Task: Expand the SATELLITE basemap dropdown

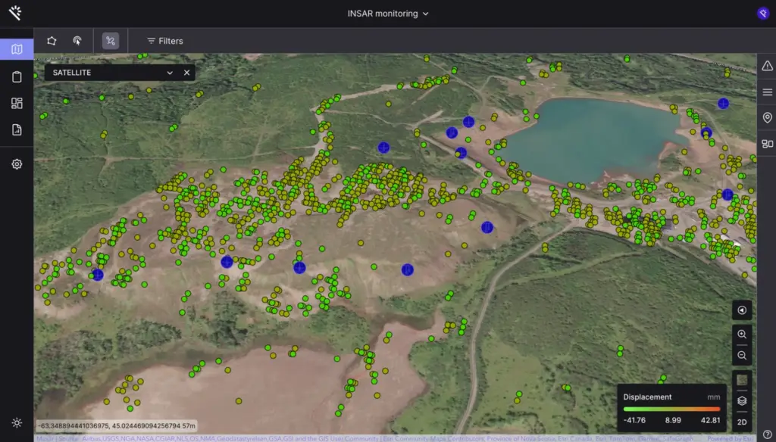Action: (x=170, y=73)
